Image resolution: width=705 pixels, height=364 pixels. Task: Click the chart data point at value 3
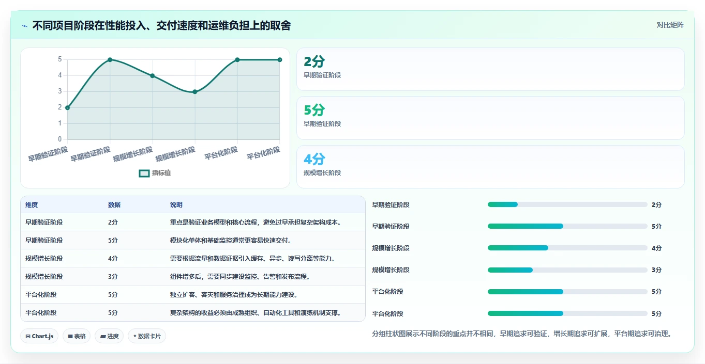click(195, 91)
